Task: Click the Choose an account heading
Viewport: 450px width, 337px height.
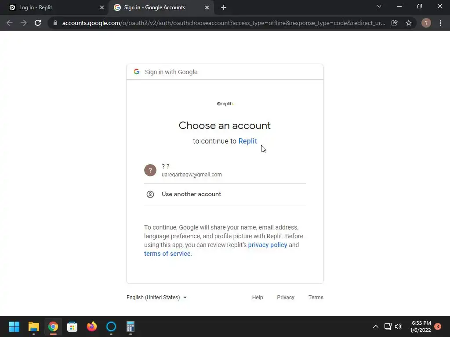Action: pos(225,125)
